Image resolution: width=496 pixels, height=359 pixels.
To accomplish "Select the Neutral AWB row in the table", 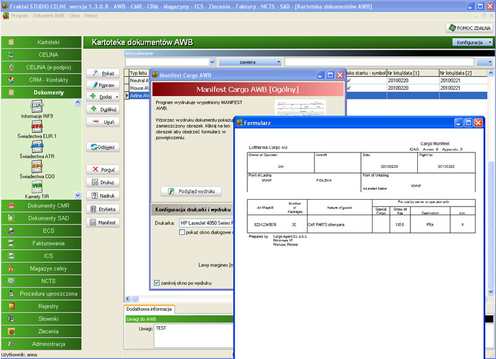I will tap(139, 81).
